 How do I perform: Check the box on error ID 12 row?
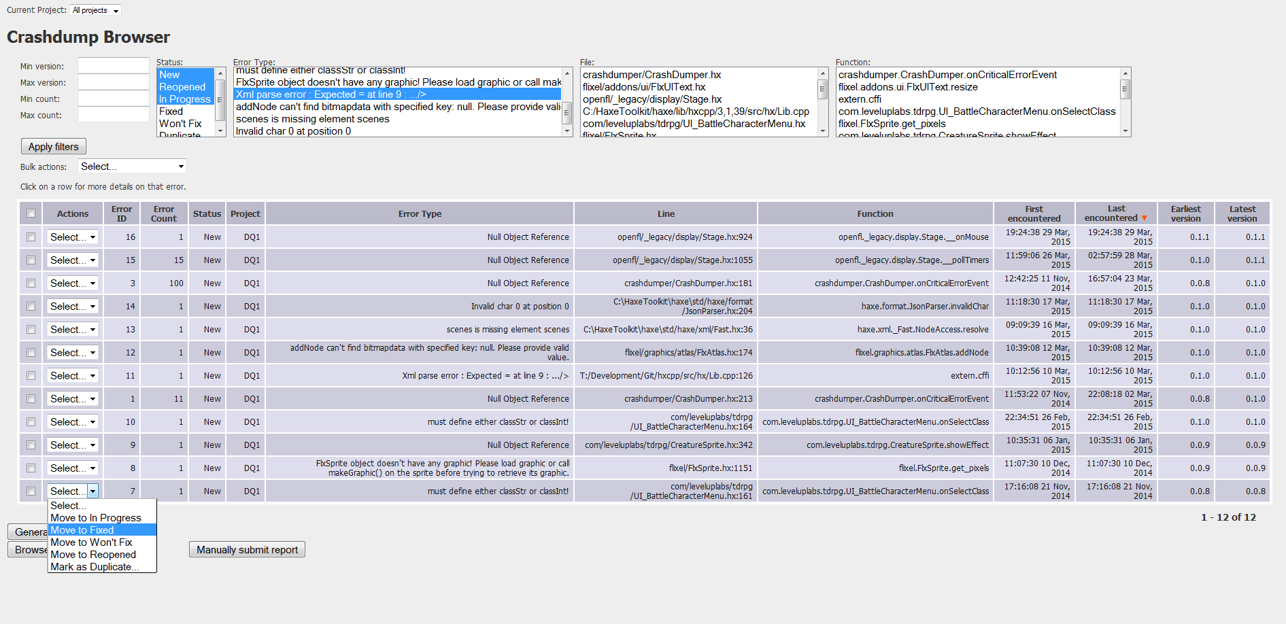[x=31, y=353]
